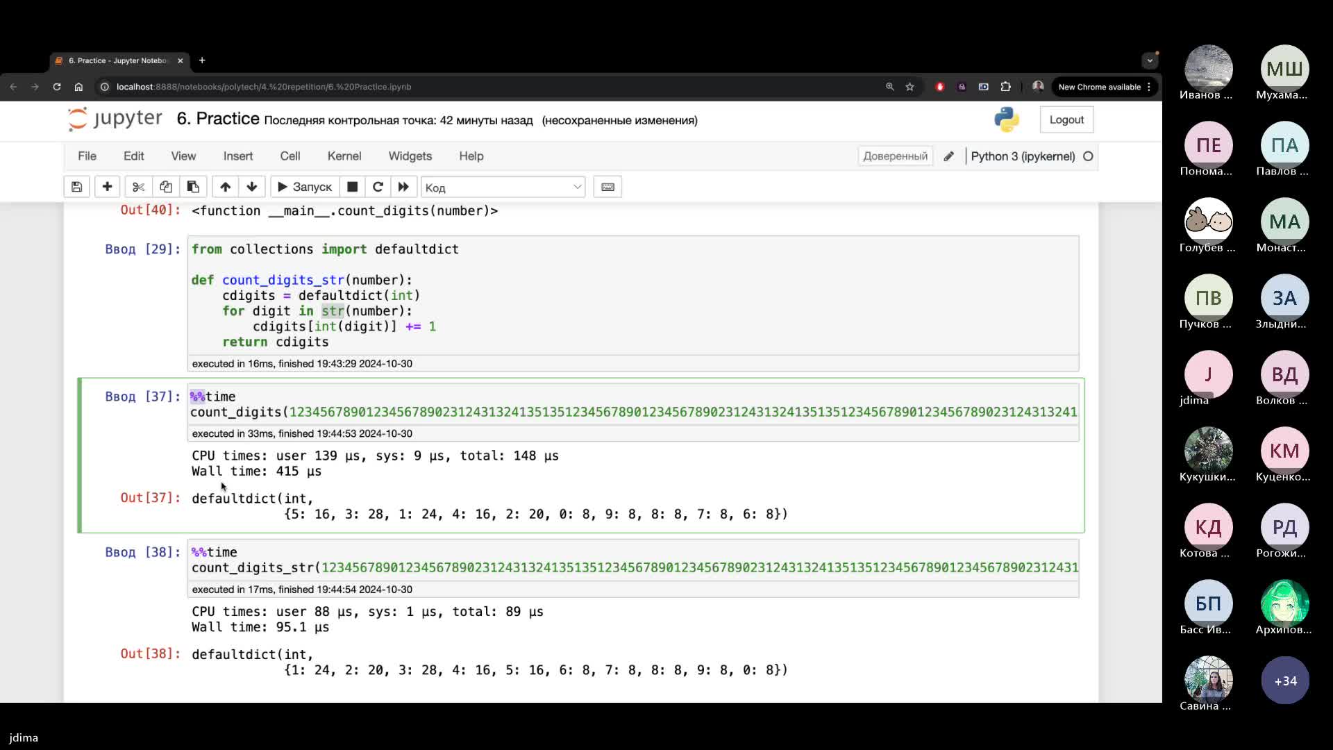Click participant avatar J jdima

1208,374
